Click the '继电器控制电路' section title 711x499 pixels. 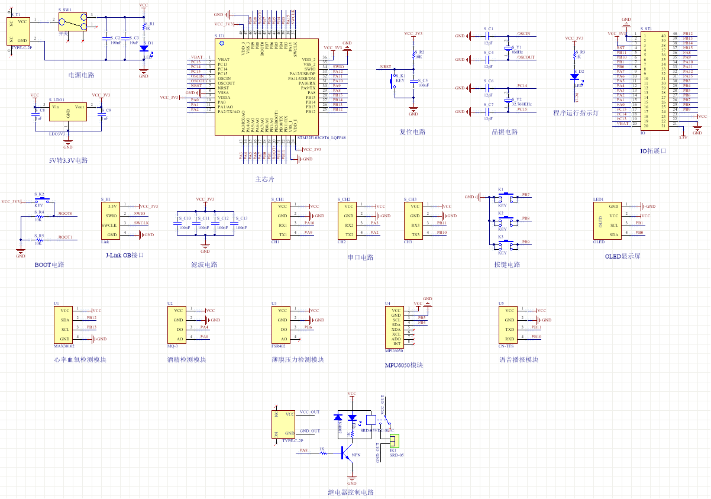(x=351, y=492)
